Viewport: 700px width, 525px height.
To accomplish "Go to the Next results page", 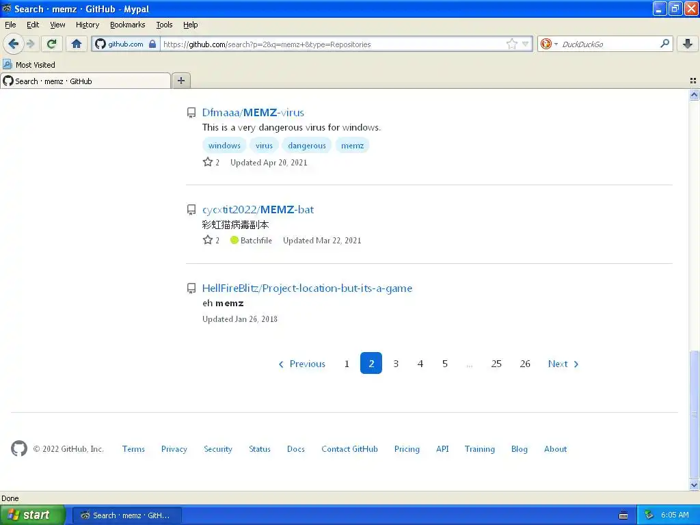I will point(563,364).
